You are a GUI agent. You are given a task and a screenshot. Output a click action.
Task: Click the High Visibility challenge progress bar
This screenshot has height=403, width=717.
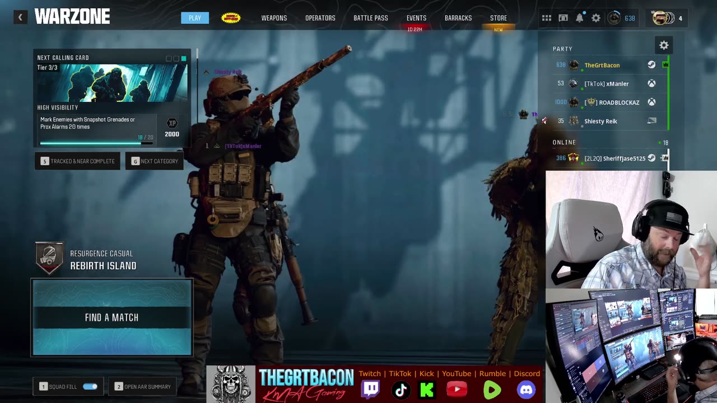pos(96,143)
